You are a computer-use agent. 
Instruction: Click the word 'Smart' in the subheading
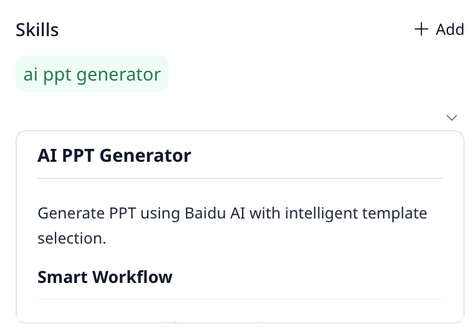coord(63,277)
